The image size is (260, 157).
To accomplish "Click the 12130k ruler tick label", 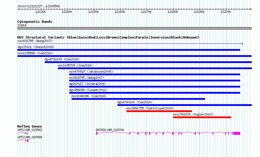I will (40, 12).
